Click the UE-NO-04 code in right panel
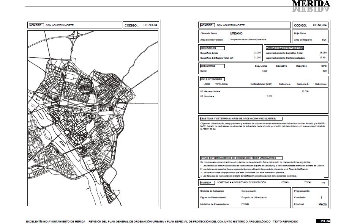Viewport: 341px width, 224px height. [x=320, y=25]
